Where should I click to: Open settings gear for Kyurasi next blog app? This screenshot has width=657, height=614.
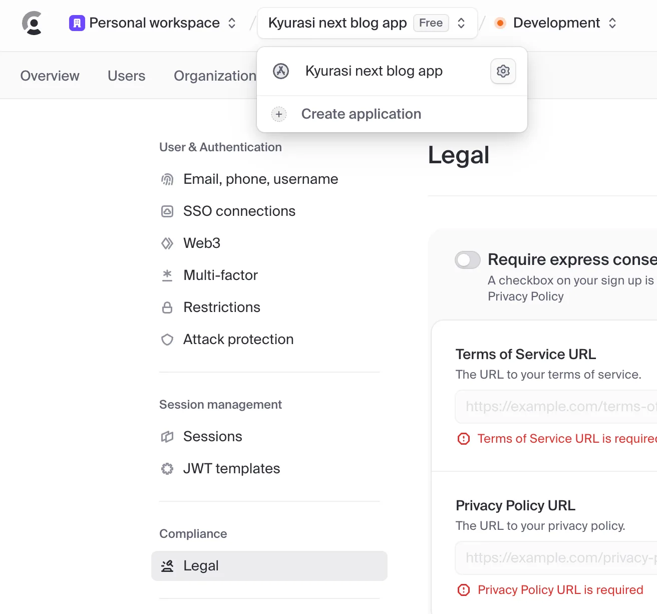tap(503, 71)
